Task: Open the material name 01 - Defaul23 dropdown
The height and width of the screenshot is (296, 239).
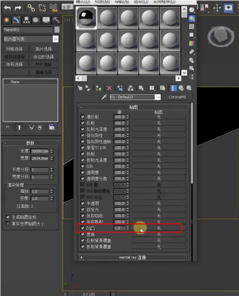Action: pyautogui.click(x=158, y=97)
